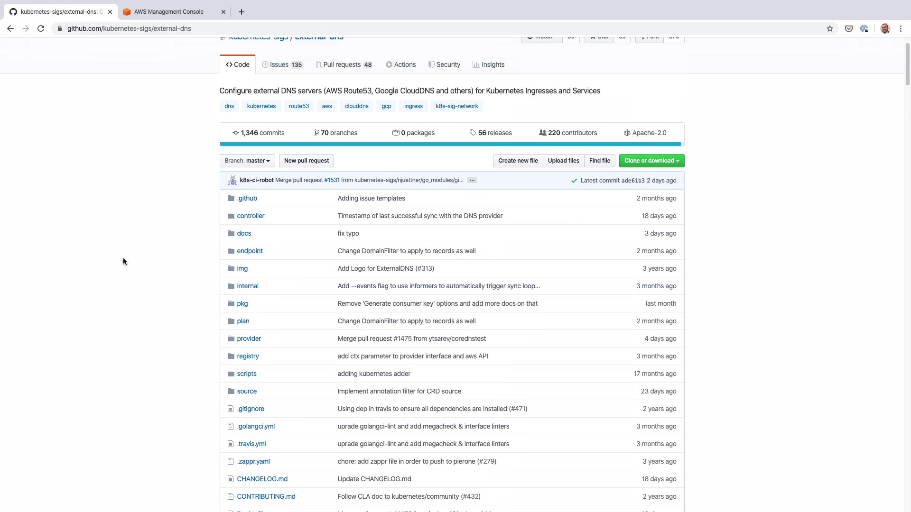Open the Clone or download dropdown
The image size is (911, 512).
click(x=651, y=161)
